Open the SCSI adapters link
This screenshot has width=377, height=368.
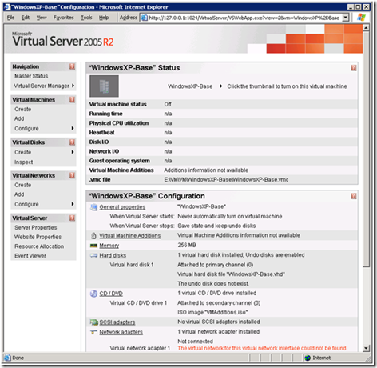click(x=117, y=322)
